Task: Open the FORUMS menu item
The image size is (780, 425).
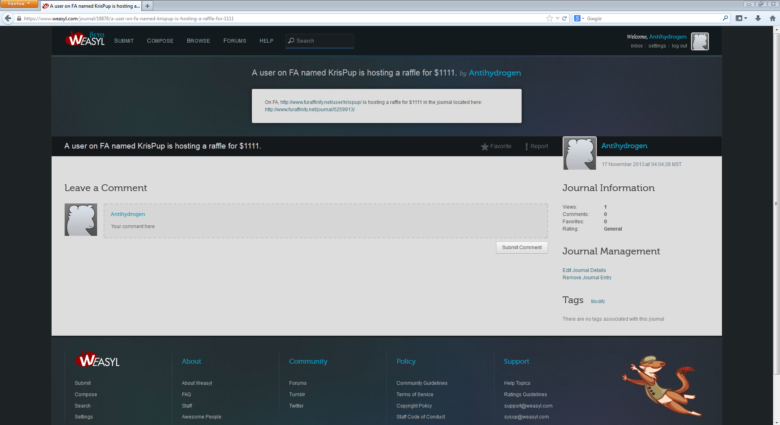Action: (x=235, y=41)
